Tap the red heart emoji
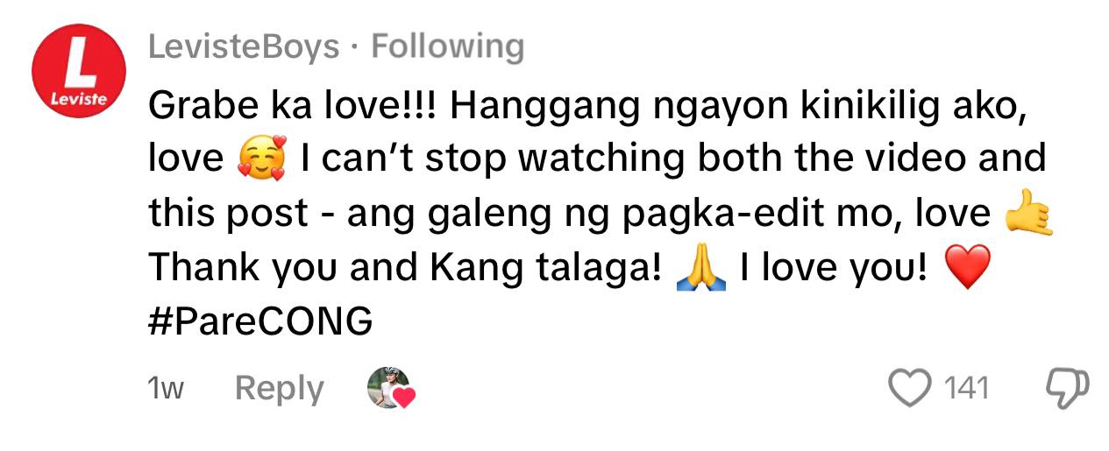Screen dimensions: 1109x451 click(x=968, y=269)
